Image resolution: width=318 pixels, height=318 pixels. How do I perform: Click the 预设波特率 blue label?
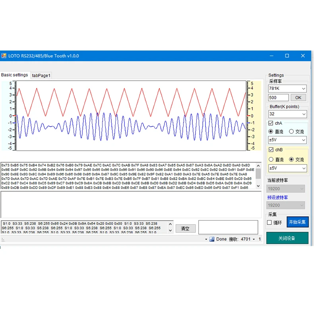click(x=277, y=198)
